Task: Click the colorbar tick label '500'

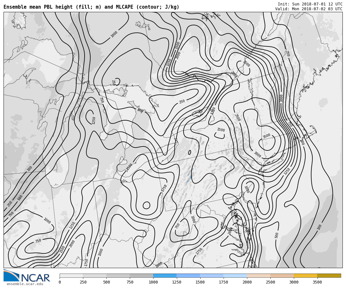Action: point(106,282)
